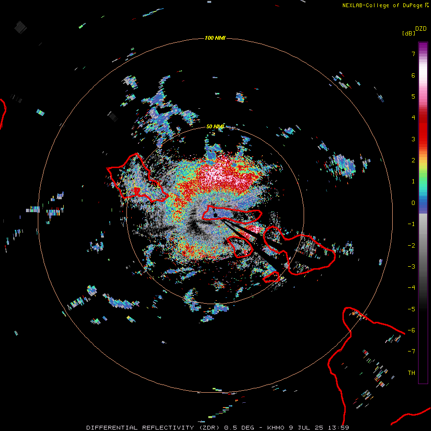Click the -5 dB scale tick label
The height and width of the screenshot is (431, 431).
pos(411,309)
